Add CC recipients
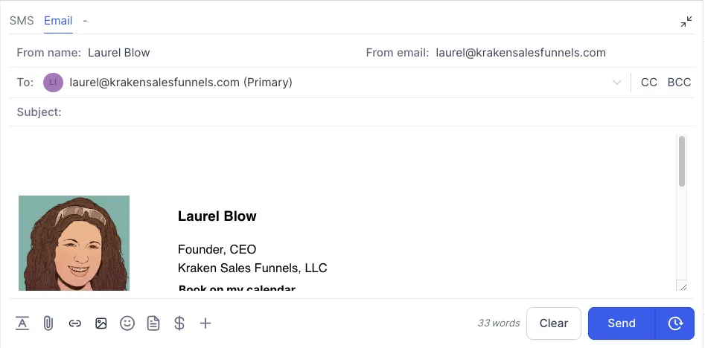The height and width of the screenshot is (348, 705). point(649,83)
